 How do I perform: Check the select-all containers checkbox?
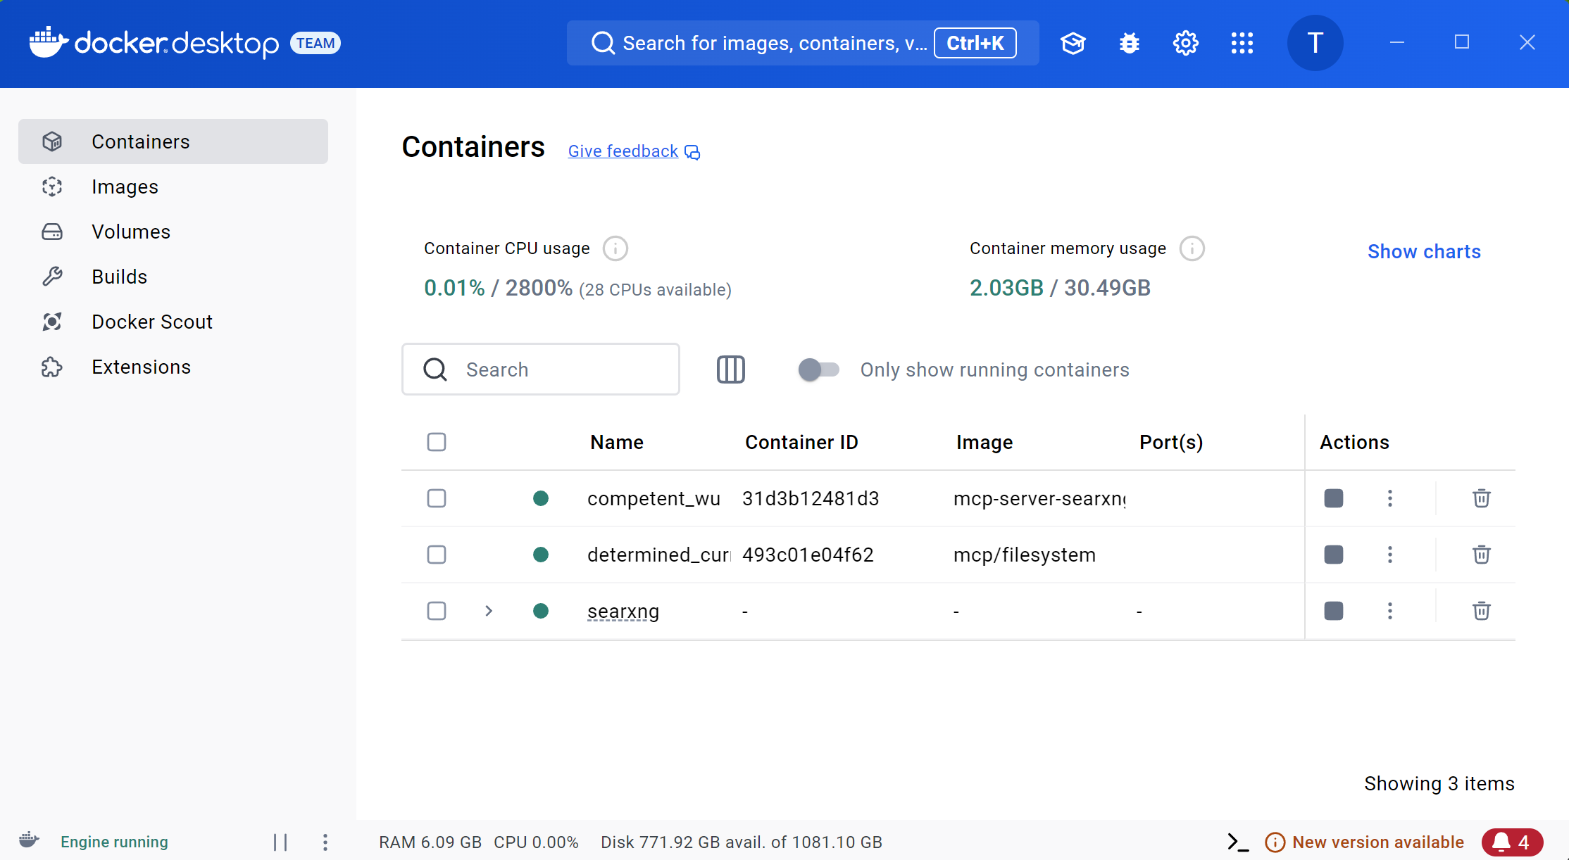pos(437,442)
